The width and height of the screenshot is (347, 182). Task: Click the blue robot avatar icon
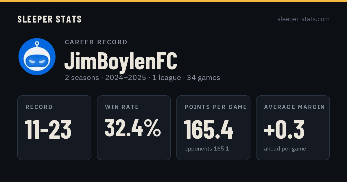37,57
